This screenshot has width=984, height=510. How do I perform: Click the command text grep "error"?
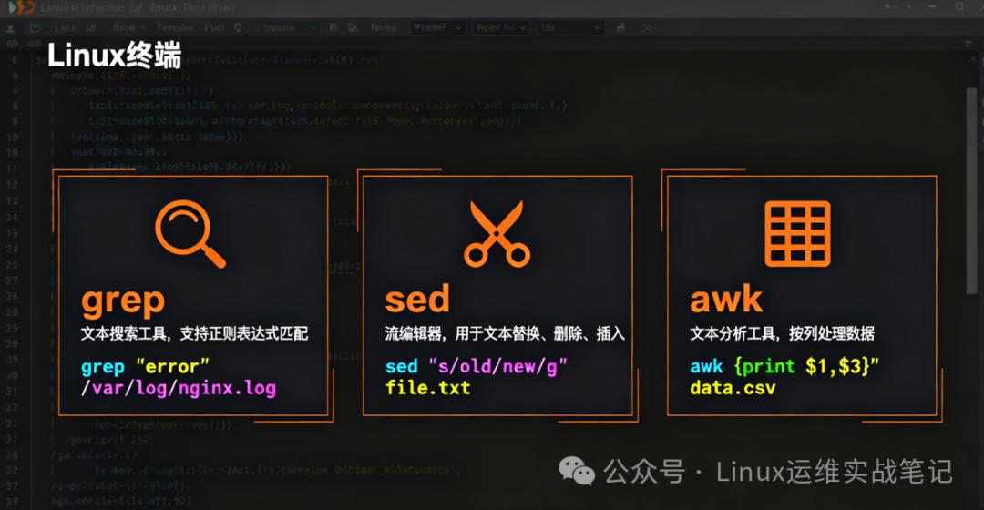145,366
